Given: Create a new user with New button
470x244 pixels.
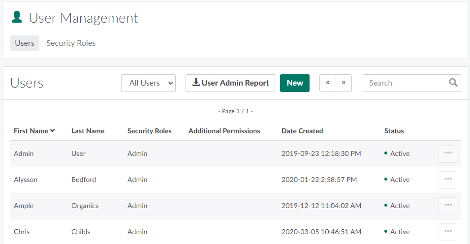Looking at the screenshot, I should (294, 83).
